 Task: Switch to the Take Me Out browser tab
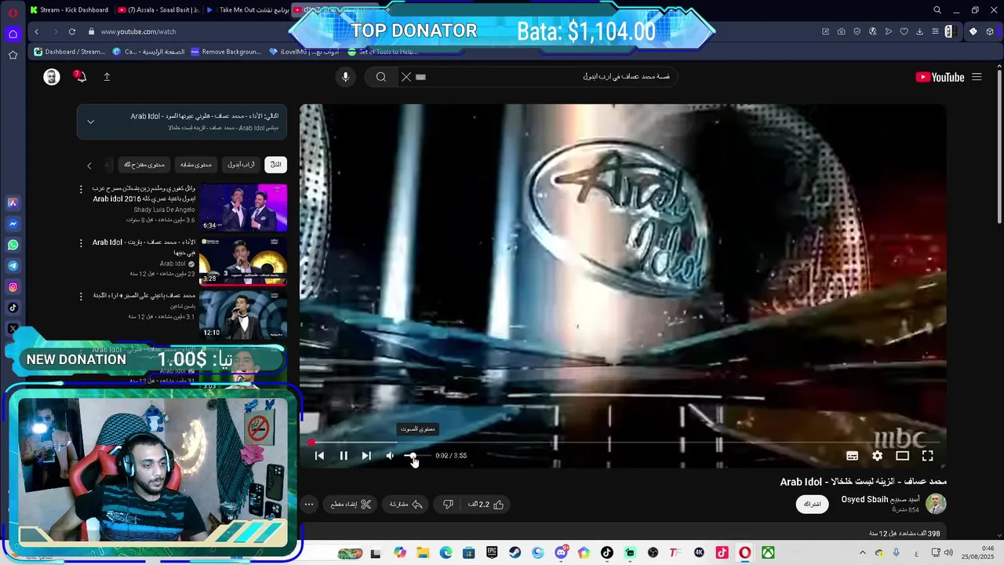tap(248, 10)
